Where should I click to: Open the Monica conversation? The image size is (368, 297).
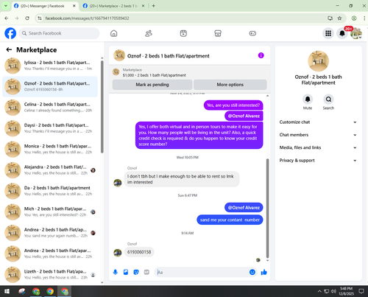tap(50, 149)
